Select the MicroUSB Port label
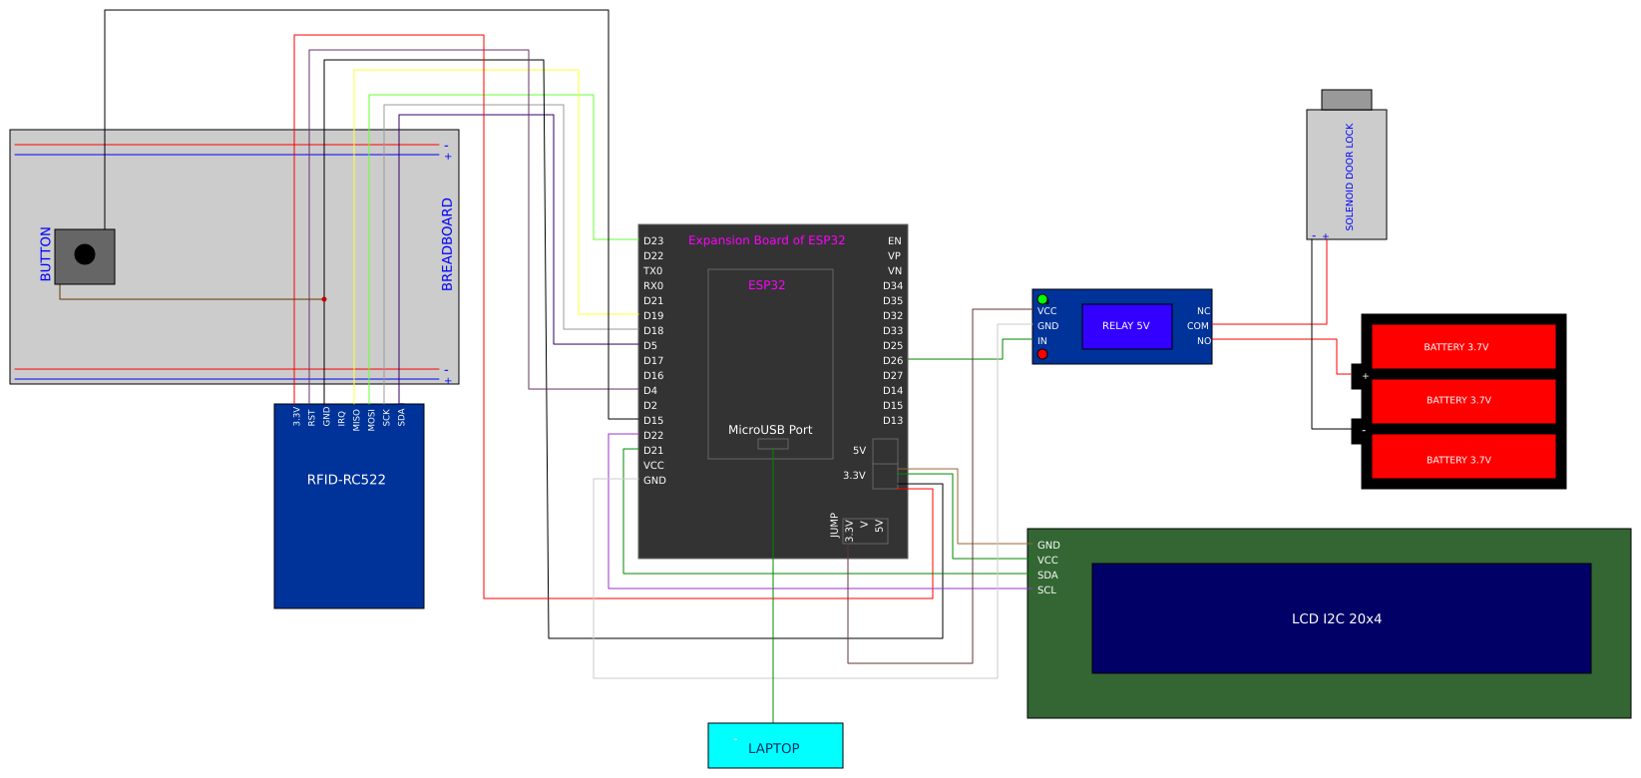Image resolution: width=1641 pixels, height=778 pixels. 770,430
